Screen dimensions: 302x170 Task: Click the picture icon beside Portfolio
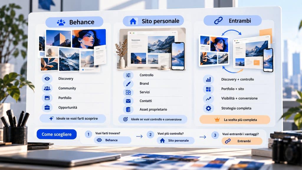[x=47, y=98]
